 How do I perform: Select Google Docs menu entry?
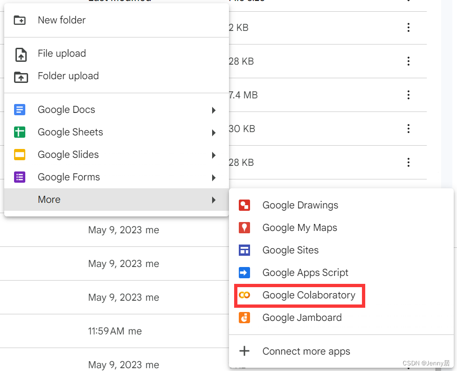point(117,110)
